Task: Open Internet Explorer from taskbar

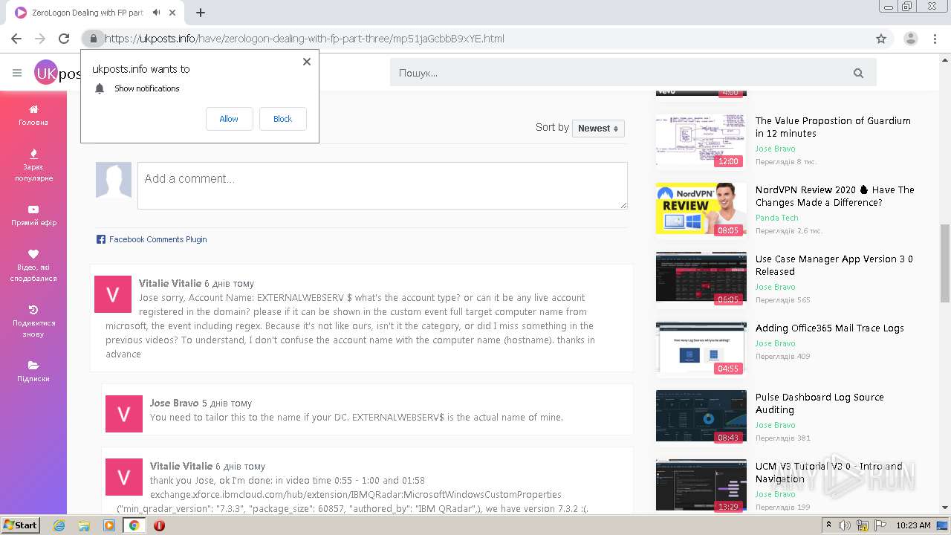Action: click(59, 525)
